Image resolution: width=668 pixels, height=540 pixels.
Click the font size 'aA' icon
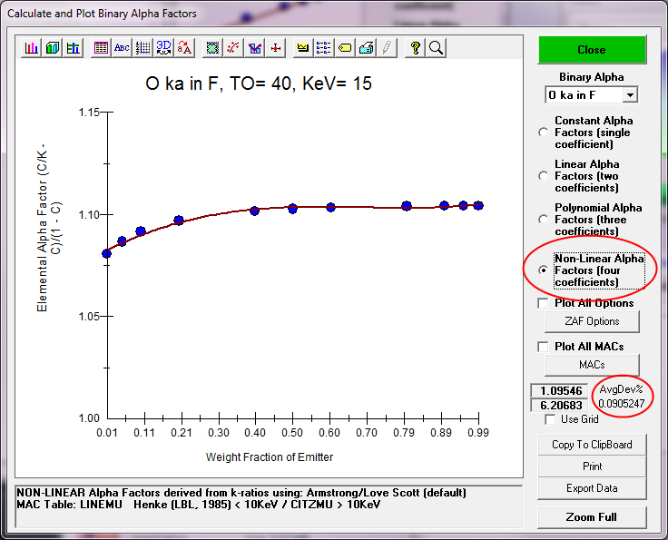click(185, 48)
